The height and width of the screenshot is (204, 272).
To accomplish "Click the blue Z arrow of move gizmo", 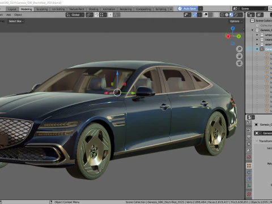I will [x=117, y=73].
